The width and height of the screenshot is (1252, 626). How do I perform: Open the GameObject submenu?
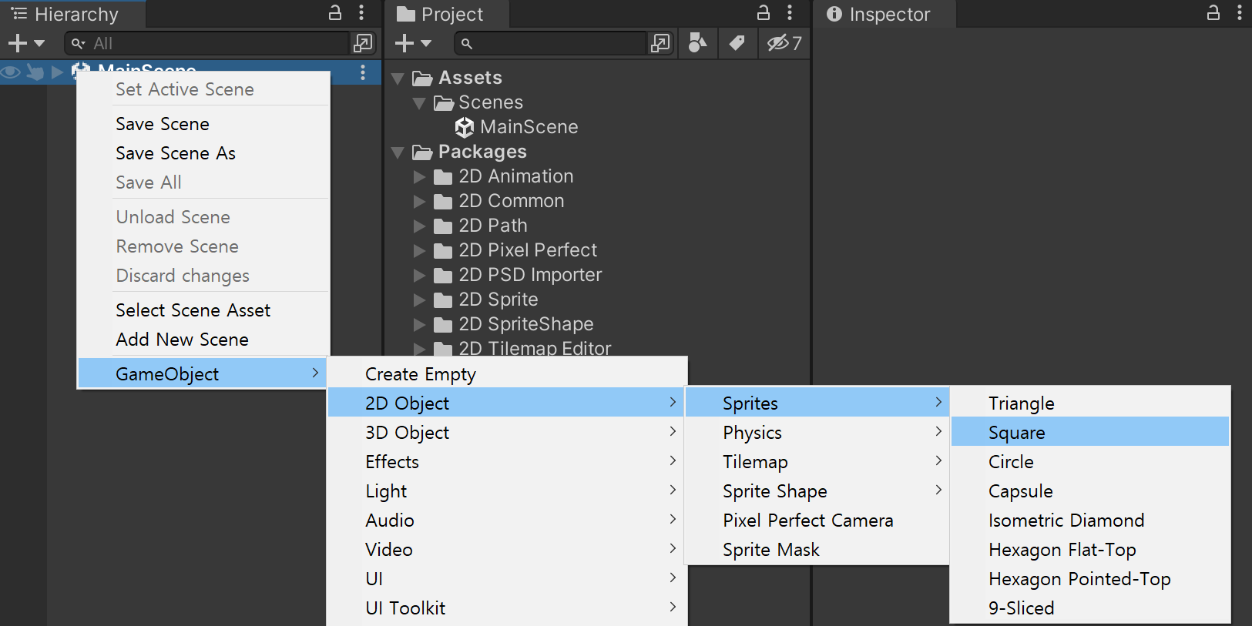pyautogui.click(x=203, y=373)
